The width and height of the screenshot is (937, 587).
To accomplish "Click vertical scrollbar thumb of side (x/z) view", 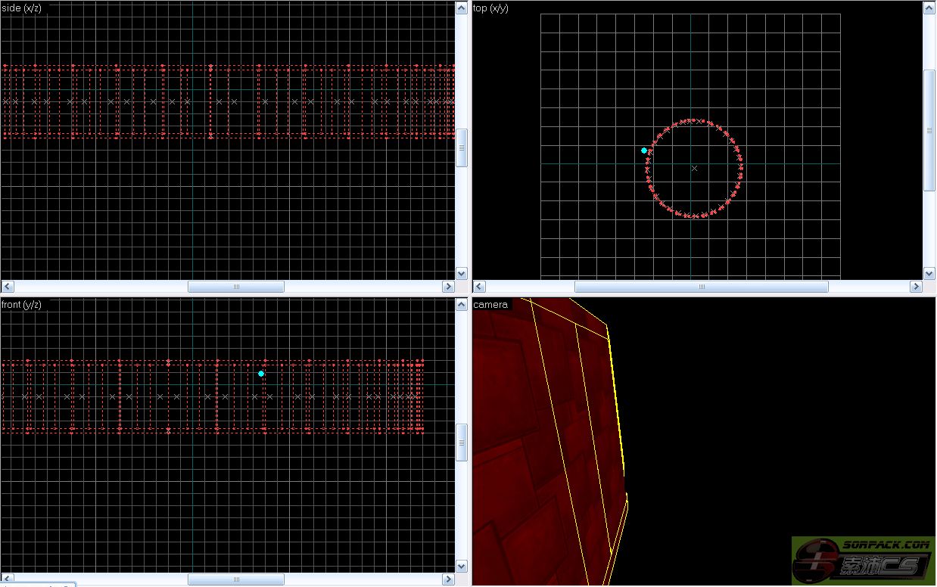I will click(462, 148).
